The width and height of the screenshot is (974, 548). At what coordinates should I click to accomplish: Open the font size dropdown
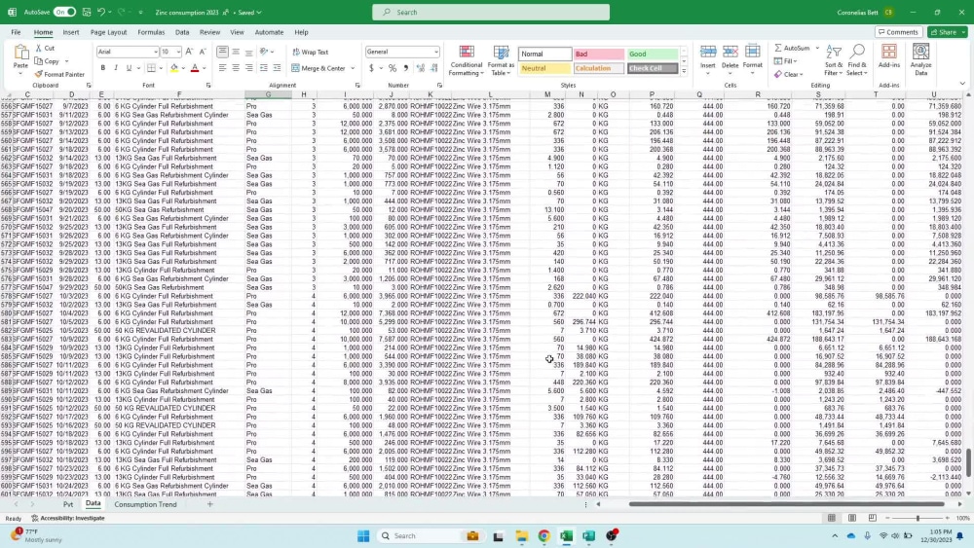pyautogui.click(x=178, y=53)
